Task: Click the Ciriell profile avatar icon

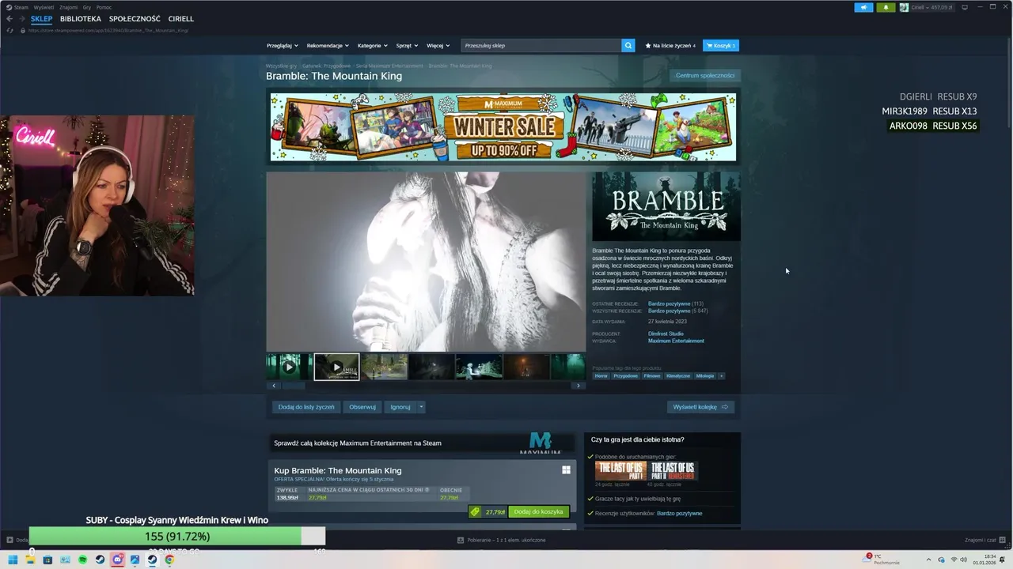Action: coord(904,7)
